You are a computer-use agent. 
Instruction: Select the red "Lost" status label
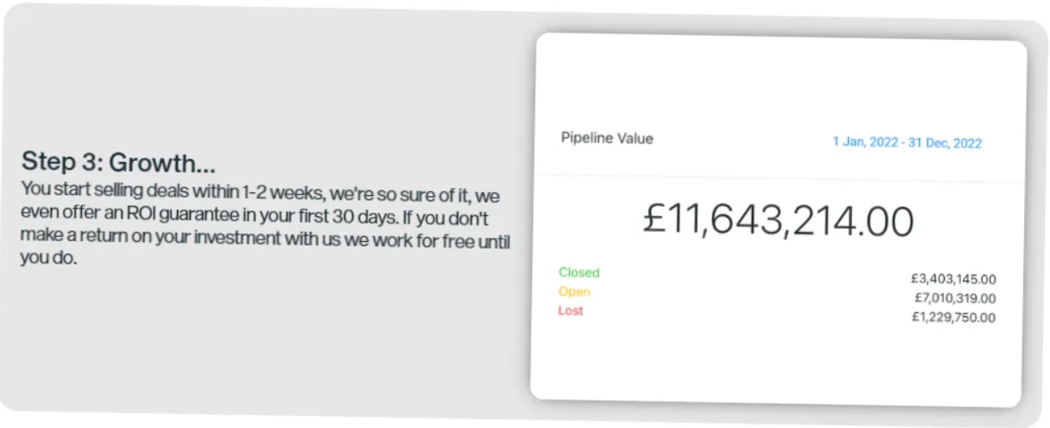(x=571, y=311)
